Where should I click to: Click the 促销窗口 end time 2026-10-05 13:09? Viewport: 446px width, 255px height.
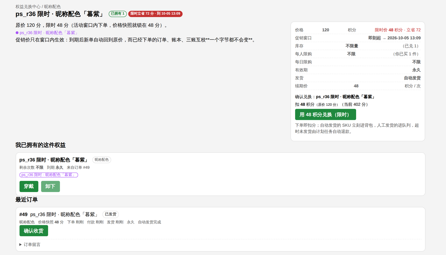tap(404, 38)
